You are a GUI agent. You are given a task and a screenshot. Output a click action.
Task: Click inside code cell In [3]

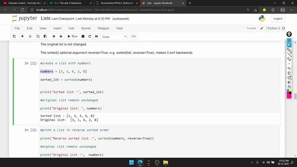[x=159, y=142]
